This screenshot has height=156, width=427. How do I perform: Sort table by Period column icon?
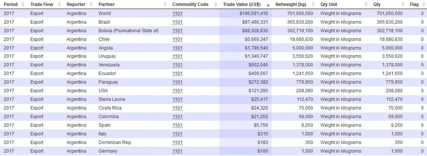click(x=23, y=4)
